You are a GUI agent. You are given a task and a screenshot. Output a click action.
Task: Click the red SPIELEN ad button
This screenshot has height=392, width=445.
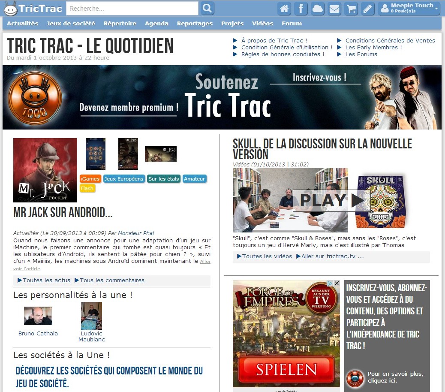[286, 369]
